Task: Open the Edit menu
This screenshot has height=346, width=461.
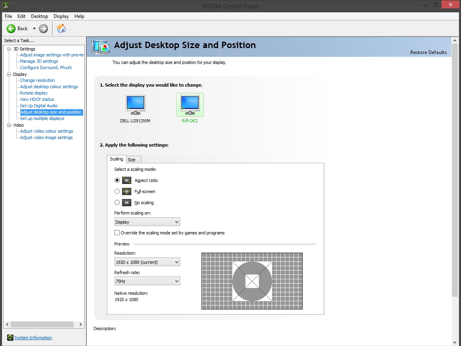Action: pos(21,16)
